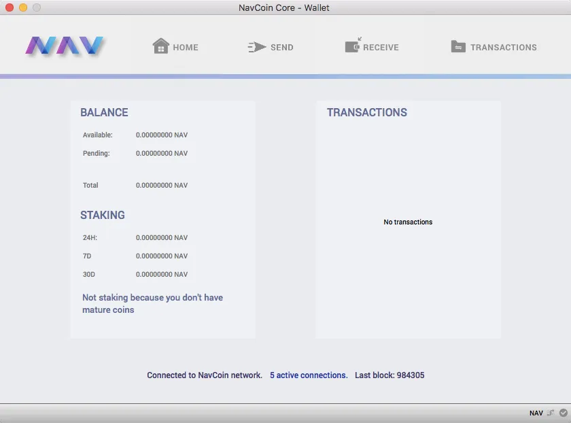Click the 'Available:' label
571x423 pixels.
coord(98,135)
